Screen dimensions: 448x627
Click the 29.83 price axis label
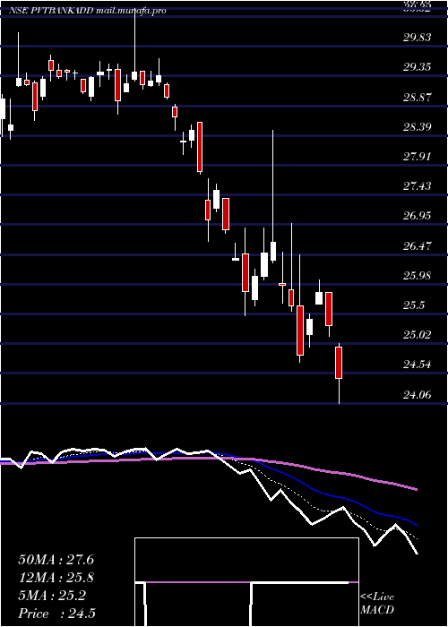(x=417, y=38)
